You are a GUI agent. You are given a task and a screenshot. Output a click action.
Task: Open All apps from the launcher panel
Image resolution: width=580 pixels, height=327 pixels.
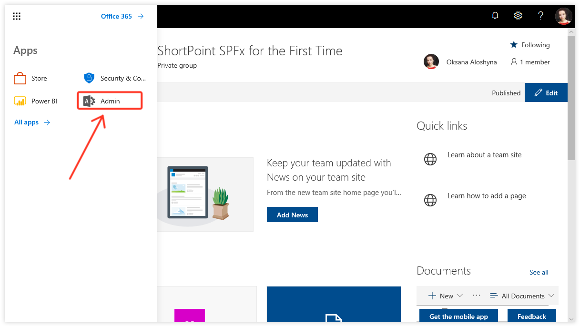[x=26, y=122]
